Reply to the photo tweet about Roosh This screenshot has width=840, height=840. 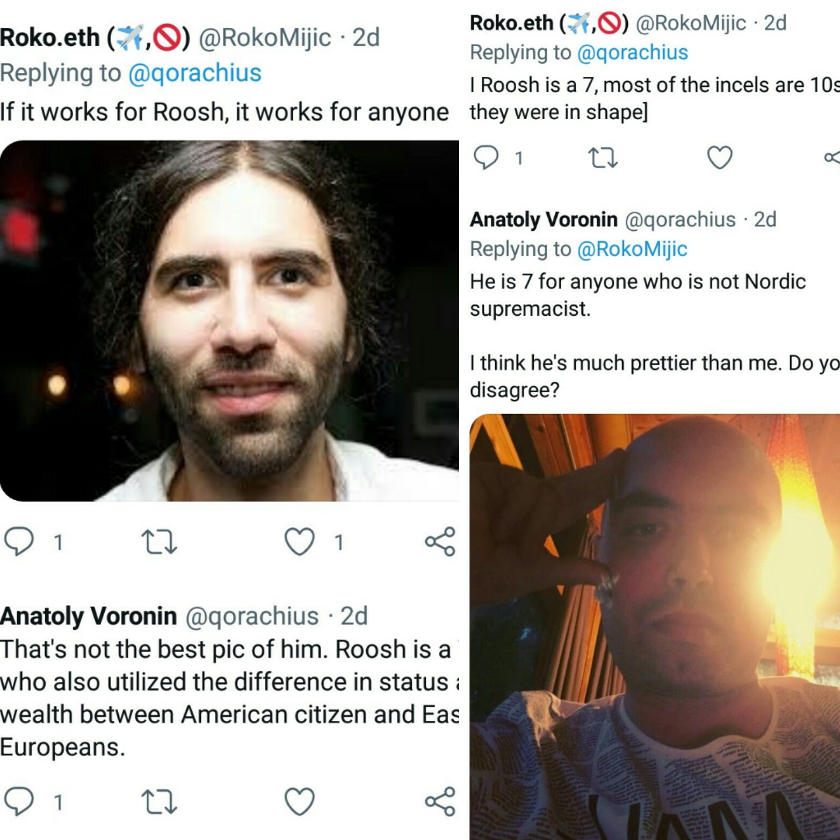click(20, 541)
